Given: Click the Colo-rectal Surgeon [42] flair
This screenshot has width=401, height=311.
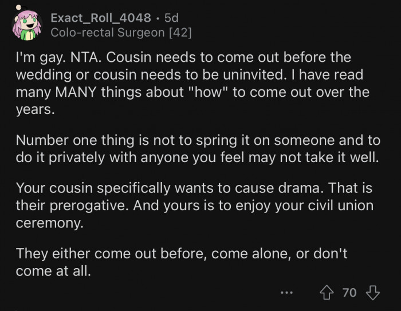Looking at the screenshot, I should 121,33.
